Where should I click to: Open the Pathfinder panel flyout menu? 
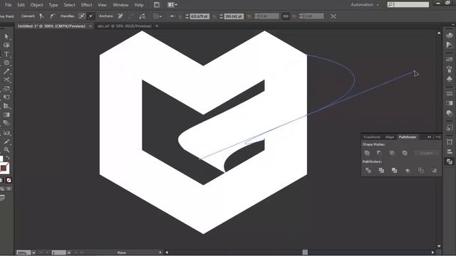coord(438,137)
